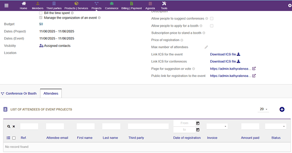Select the Attendees tab
The image size is (292, 153).
tap(51, 93)
